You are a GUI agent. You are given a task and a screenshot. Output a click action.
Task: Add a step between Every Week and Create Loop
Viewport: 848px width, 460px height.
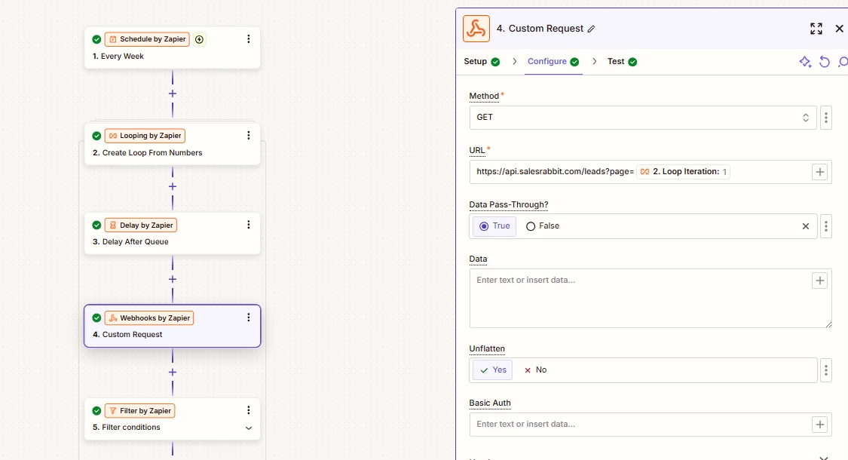173,94
